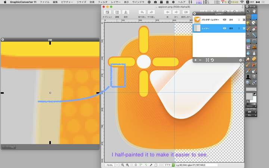Screen dimensions: 269x168
Task: Go to previous image with left arrow
Action: coord(167,12)
